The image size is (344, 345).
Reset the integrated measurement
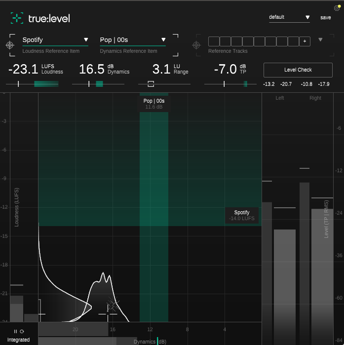pyautogui.click(x=22, y=331)
